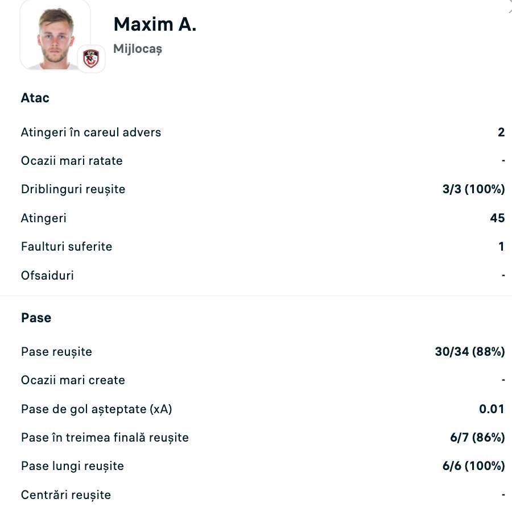Viewport: 512px width, 524px height.
Task: Open the Mijlocaș position label
Action: pyautogui.click(x=137, y=49)
